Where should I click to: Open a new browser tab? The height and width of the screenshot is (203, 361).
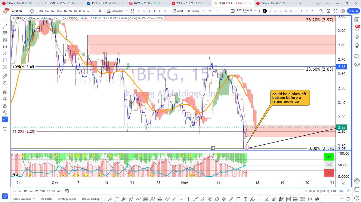point(301,3)
